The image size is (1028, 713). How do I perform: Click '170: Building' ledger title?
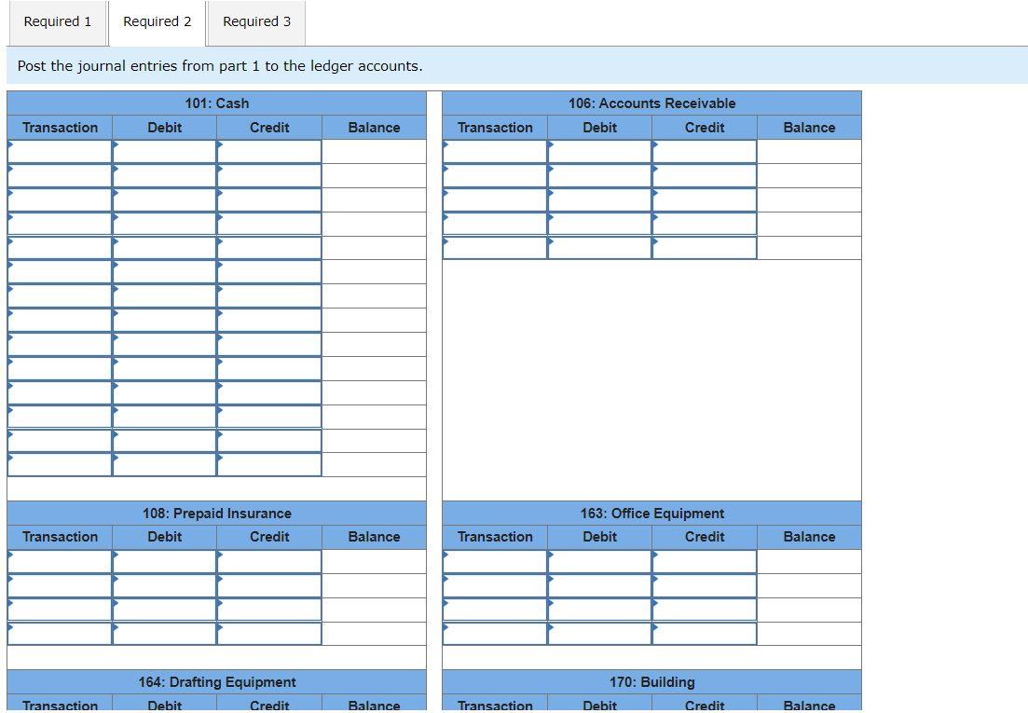pos(652,682)
